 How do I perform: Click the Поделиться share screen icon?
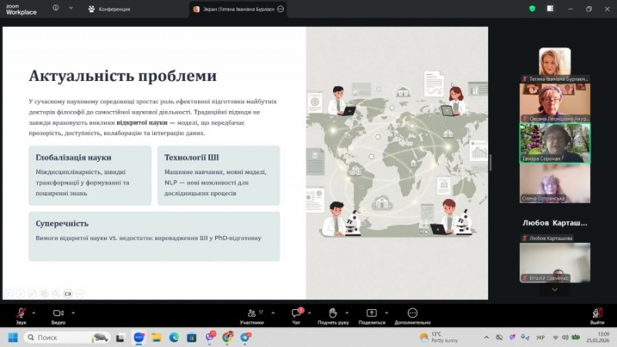tap(372, 313)
